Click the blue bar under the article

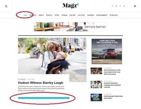point(44,98)
